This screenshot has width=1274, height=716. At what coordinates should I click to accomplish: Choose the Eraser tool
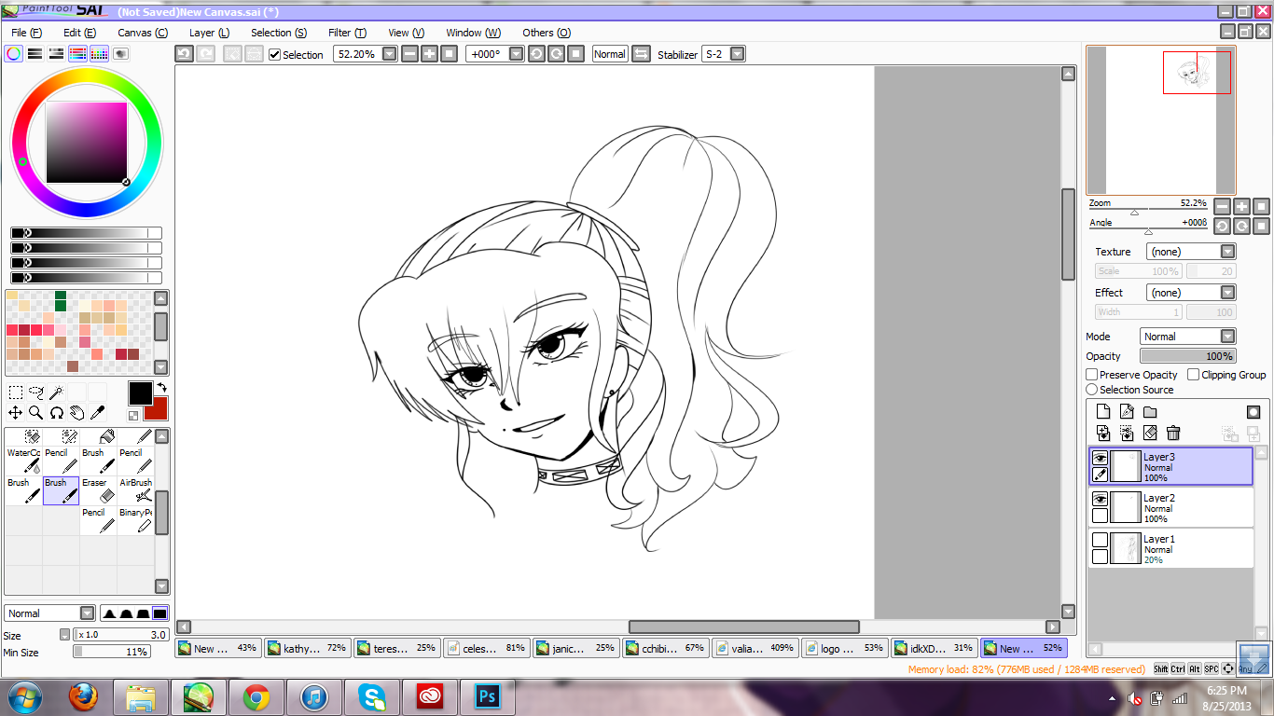click(x=98, y=490)
